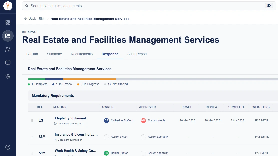Sort by the SECTION column header
The image size is (278, 156).
60,107
